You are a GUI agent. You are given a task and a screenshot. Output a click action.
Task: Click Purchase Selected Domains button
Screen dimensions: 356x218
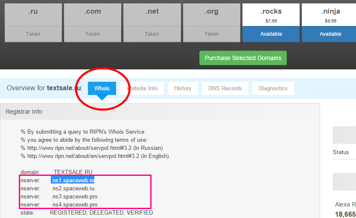(243, 58)
